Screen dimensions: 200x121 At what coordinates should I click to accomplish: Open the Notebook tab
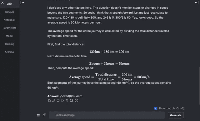point(9,20)
